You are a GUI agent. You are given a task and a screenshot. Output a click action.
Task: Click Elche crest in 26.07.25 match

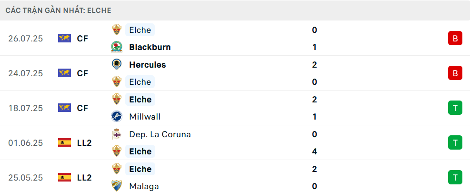click(117, 30)
